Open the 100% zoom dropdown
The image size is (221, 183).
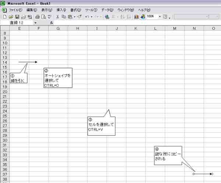pos(160,17)
